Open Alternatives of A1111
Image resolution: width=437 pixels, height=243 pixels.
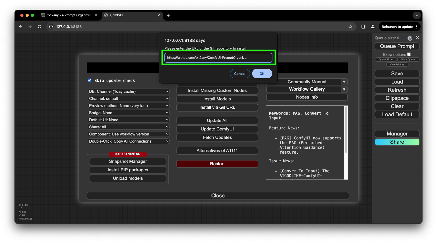(x=217, y=151)
